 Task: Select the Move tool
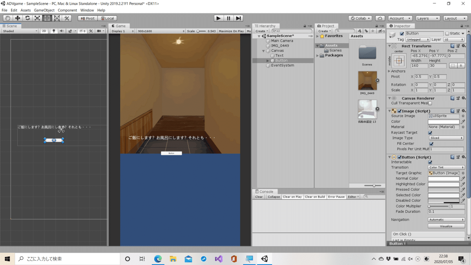coord(18,18)
